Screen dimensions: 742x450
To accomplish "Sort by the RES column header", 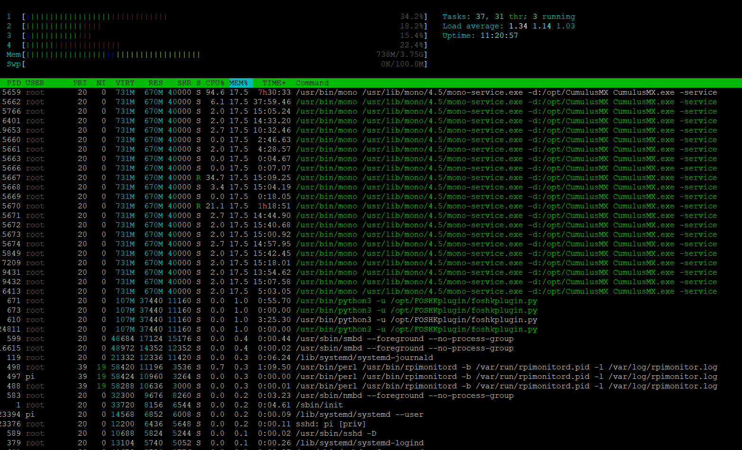I will point(155,82).
